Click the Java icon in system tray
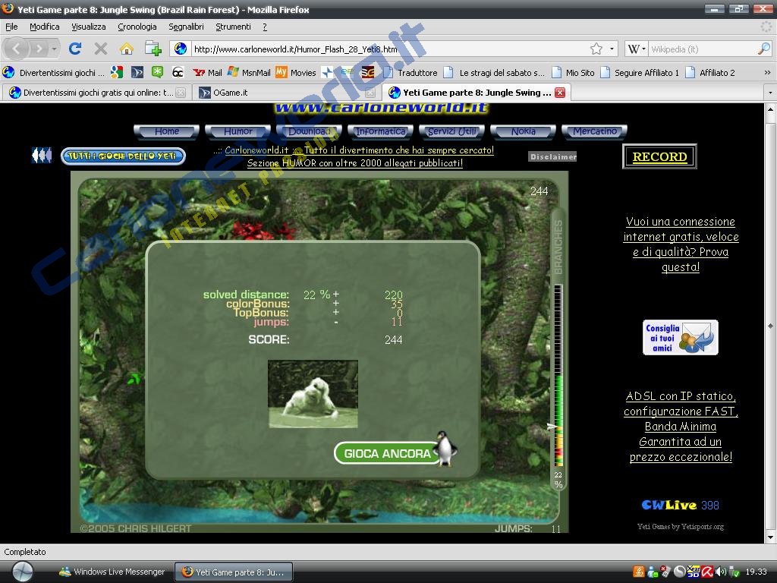The width and height of the screenshot is (777, 583). tap(639, 572)
